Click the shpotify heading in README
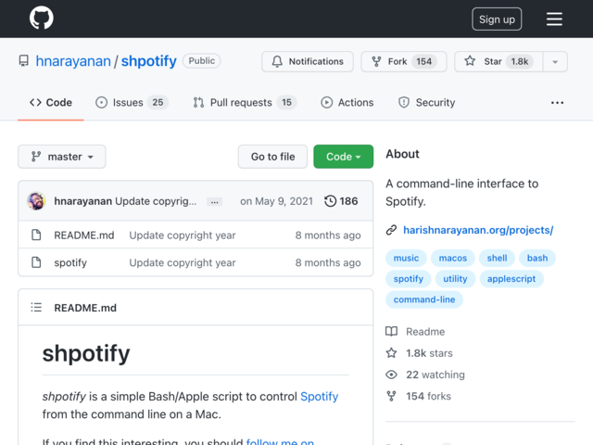 (86, 353)
